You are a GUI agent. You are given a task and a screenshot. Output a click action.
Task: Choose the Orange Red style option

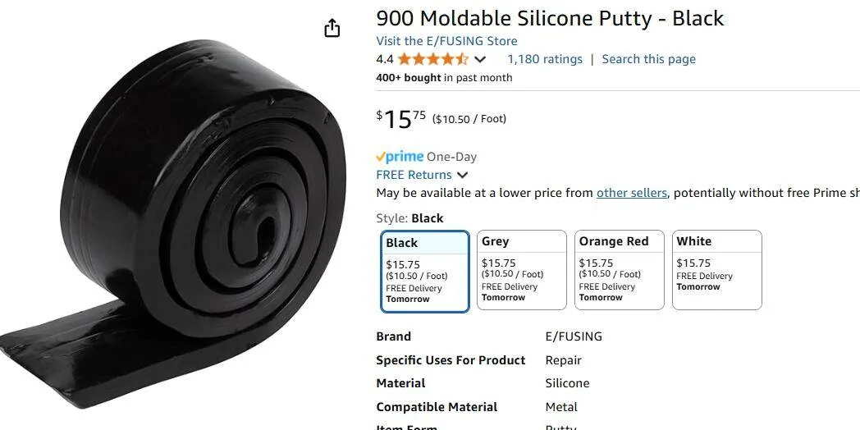[x=619, y=270]
